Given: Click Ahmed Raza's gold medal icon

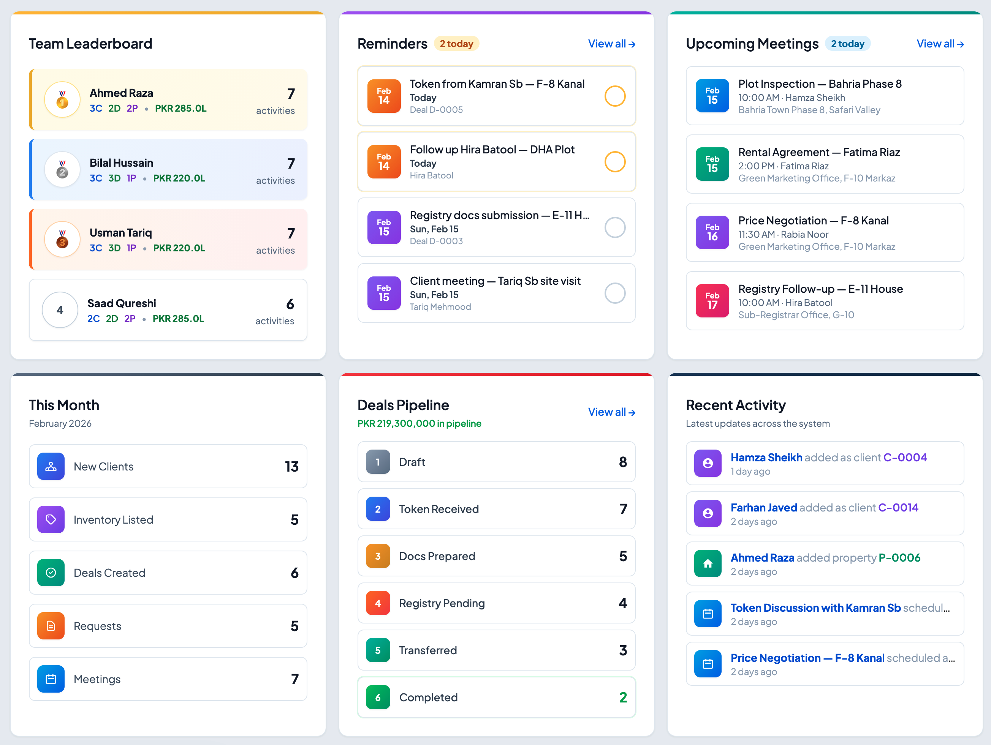Looking at the screenshot, I should pos(62,99).
